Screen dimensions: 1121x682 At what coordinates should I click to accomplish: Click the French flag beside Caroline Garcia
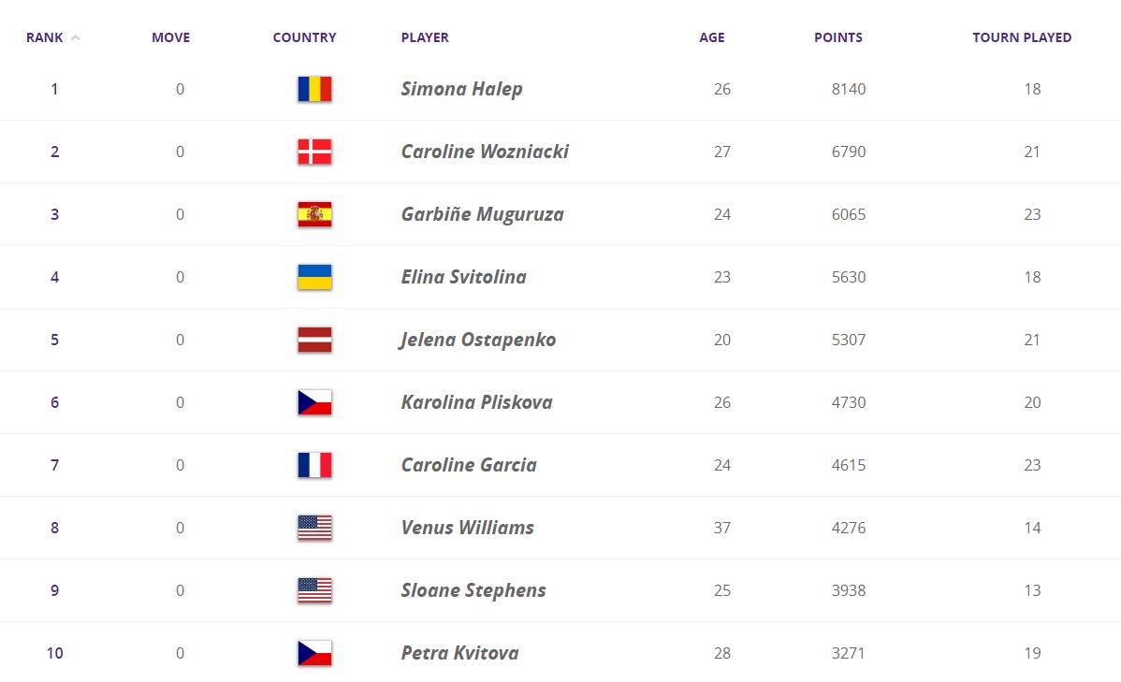click(314, 465)
